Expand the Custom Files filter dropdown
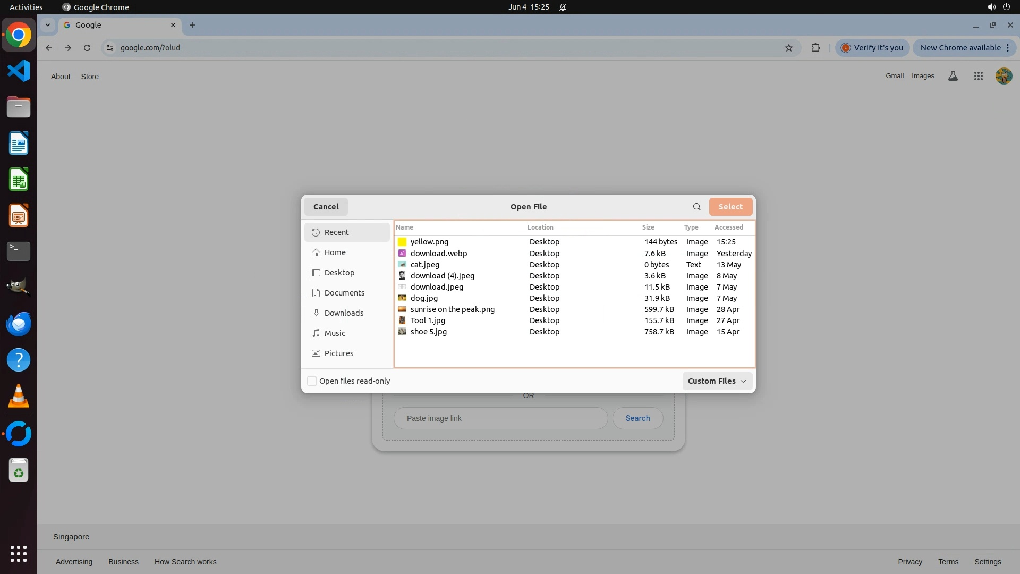1020x574 pixels. [717, 381]
